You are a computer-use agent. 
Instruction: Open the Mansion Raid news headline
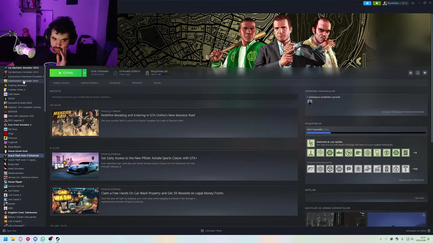point(148,115)
